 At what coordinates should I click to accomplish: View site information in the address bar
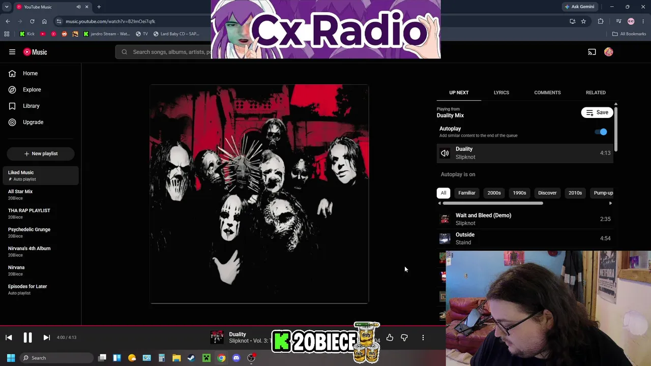[59, 21]
